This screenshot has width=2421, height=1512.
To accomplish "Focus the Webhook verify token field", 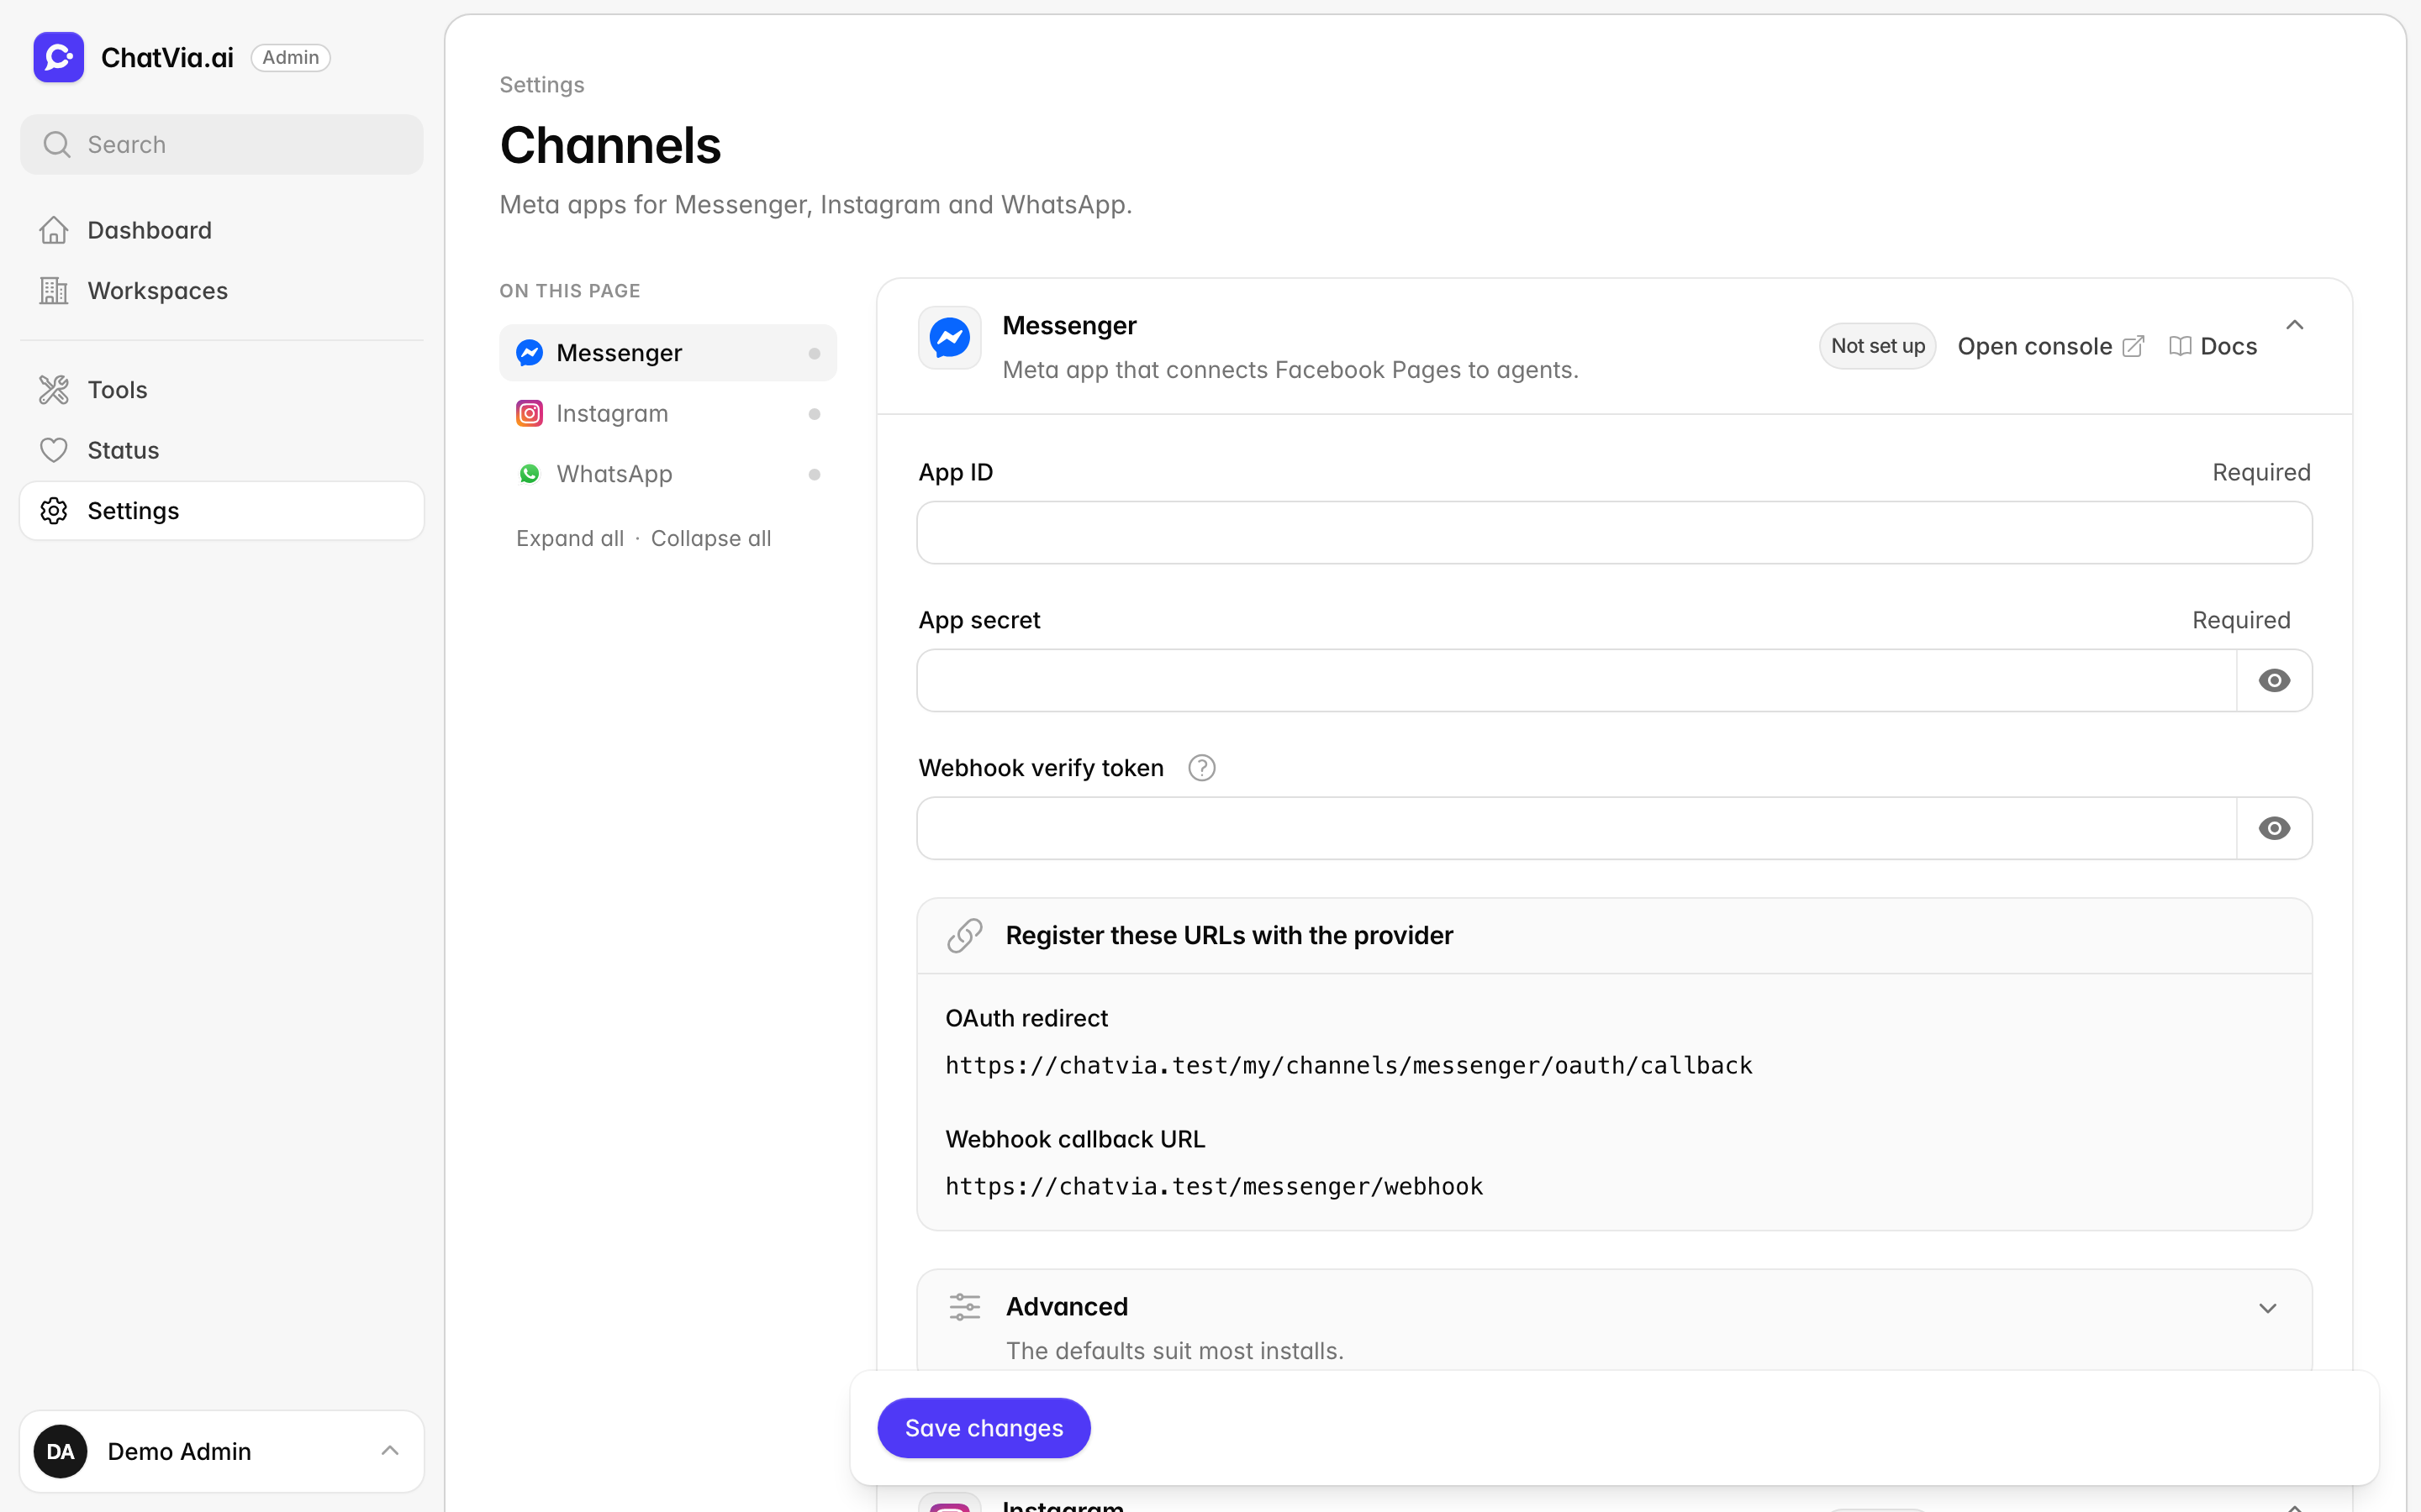I will 1577,829.
